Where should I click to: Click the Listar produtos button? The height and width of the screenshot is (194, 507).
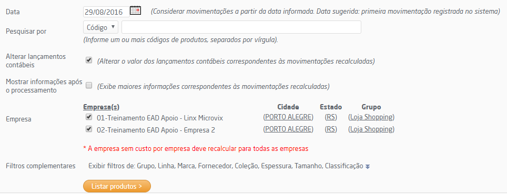(x=117, y=186)
